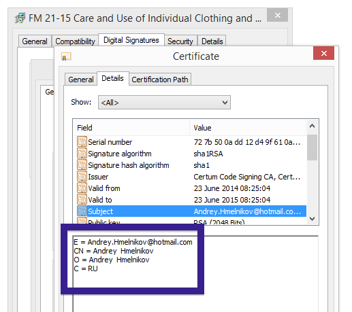Switch to the Certification Path tab
Viewport: 352px width, 312px height.
tap(160, 80)
